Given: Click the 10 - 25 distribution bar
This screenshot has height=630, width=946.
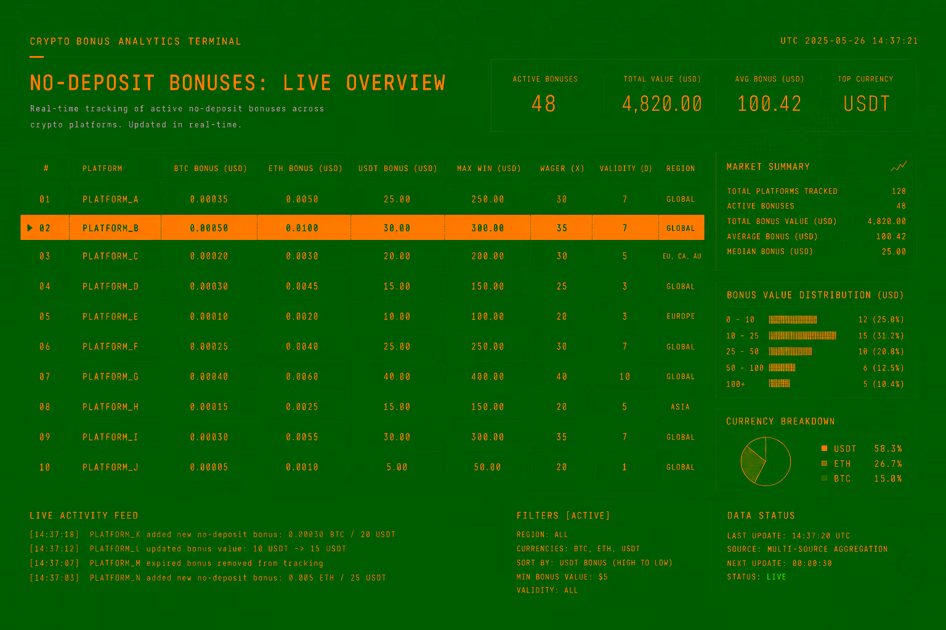Looking at the screenshot, I should tap(802, 336).
